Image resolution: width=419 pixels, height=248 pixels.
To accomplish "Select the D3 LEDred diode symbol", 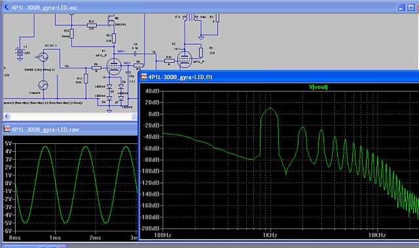I will 109,87.
